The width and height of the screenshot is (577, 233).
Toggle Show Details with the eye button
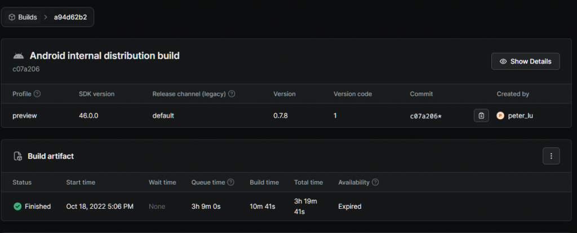525,61
